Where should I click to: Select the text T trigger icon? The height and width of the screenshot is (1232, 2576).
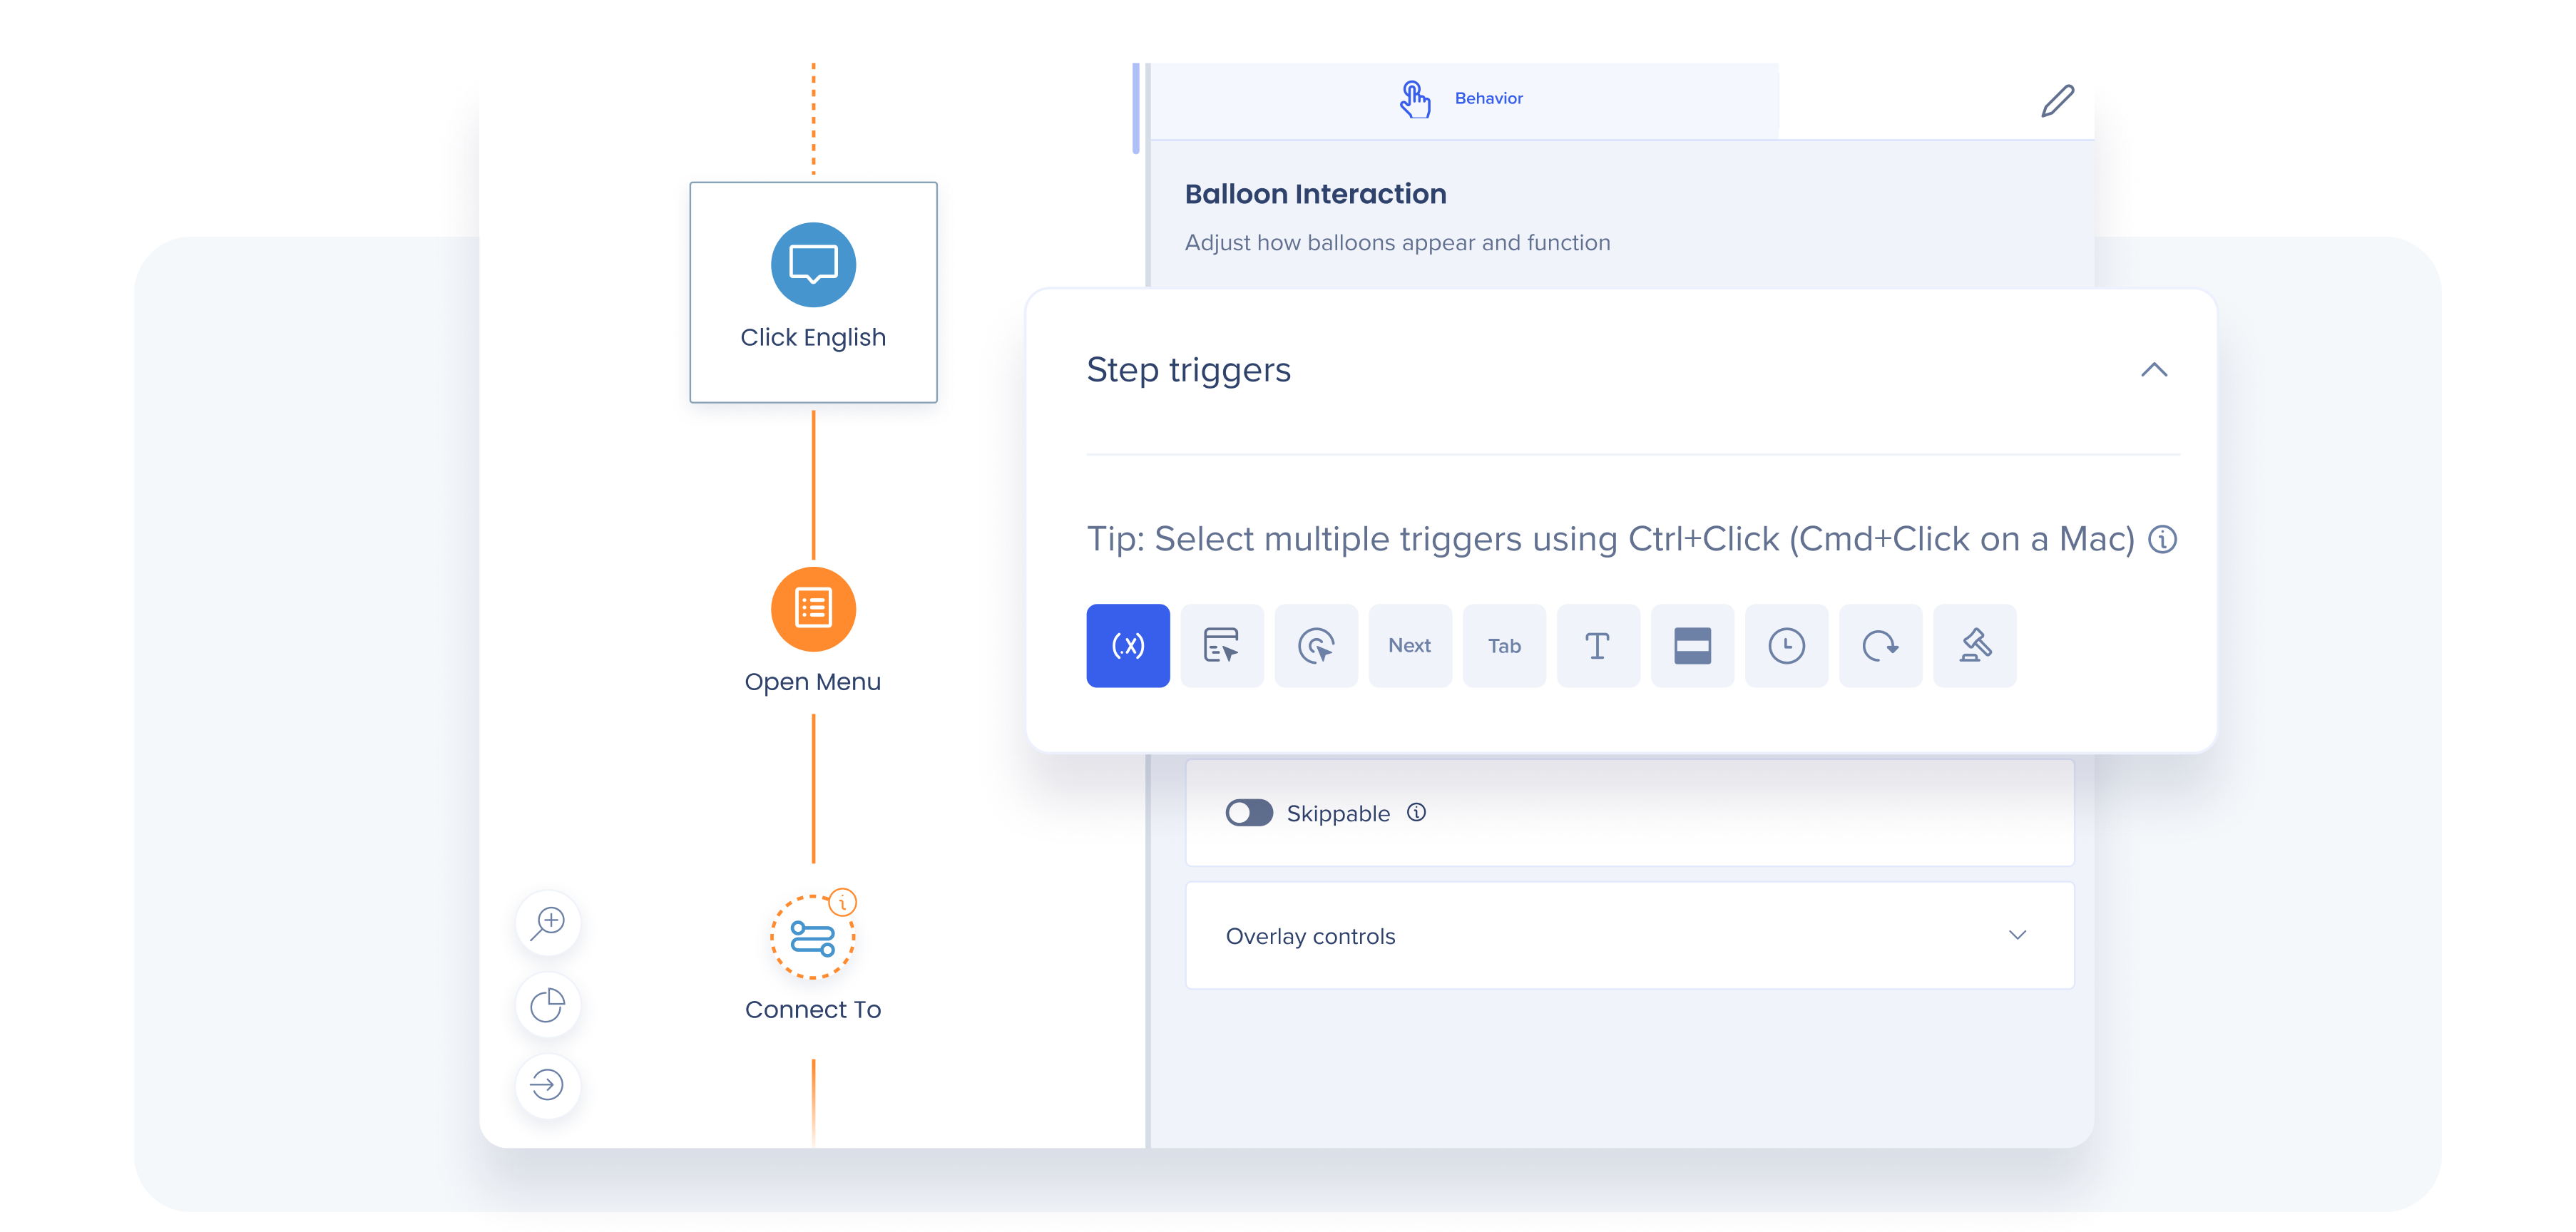tap(1597, 645)
